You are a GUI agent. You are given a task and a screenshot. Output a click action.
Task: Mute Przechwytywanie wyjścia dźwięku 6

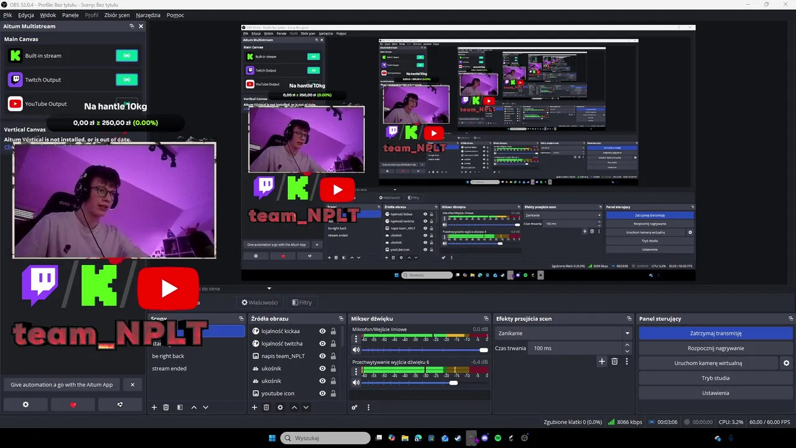coord(356,383)
